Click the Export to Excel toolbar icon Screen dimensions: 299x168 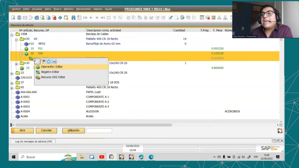42,18
